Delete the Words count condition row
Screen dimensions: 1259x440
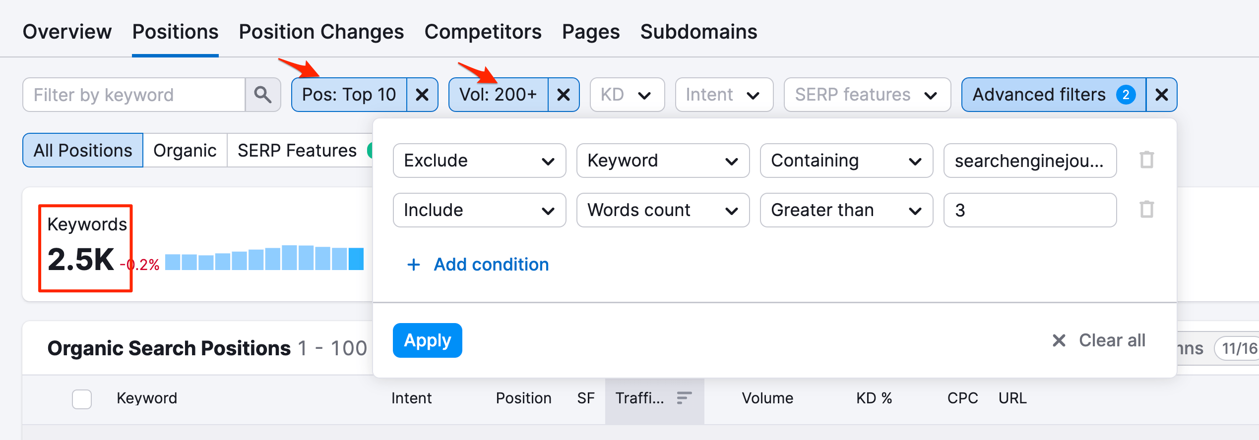1146,210
